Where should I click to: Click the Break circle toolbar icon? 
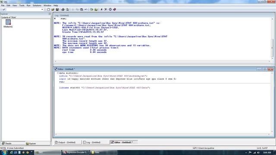pos(110,9)
